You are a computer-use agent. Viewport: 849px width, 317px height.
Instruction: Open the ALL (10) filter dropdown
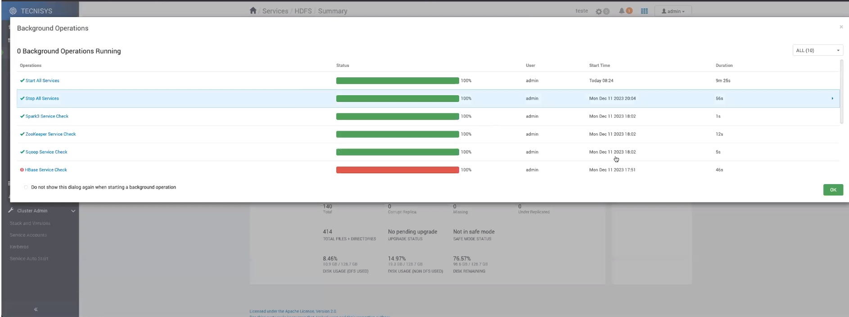817,50
